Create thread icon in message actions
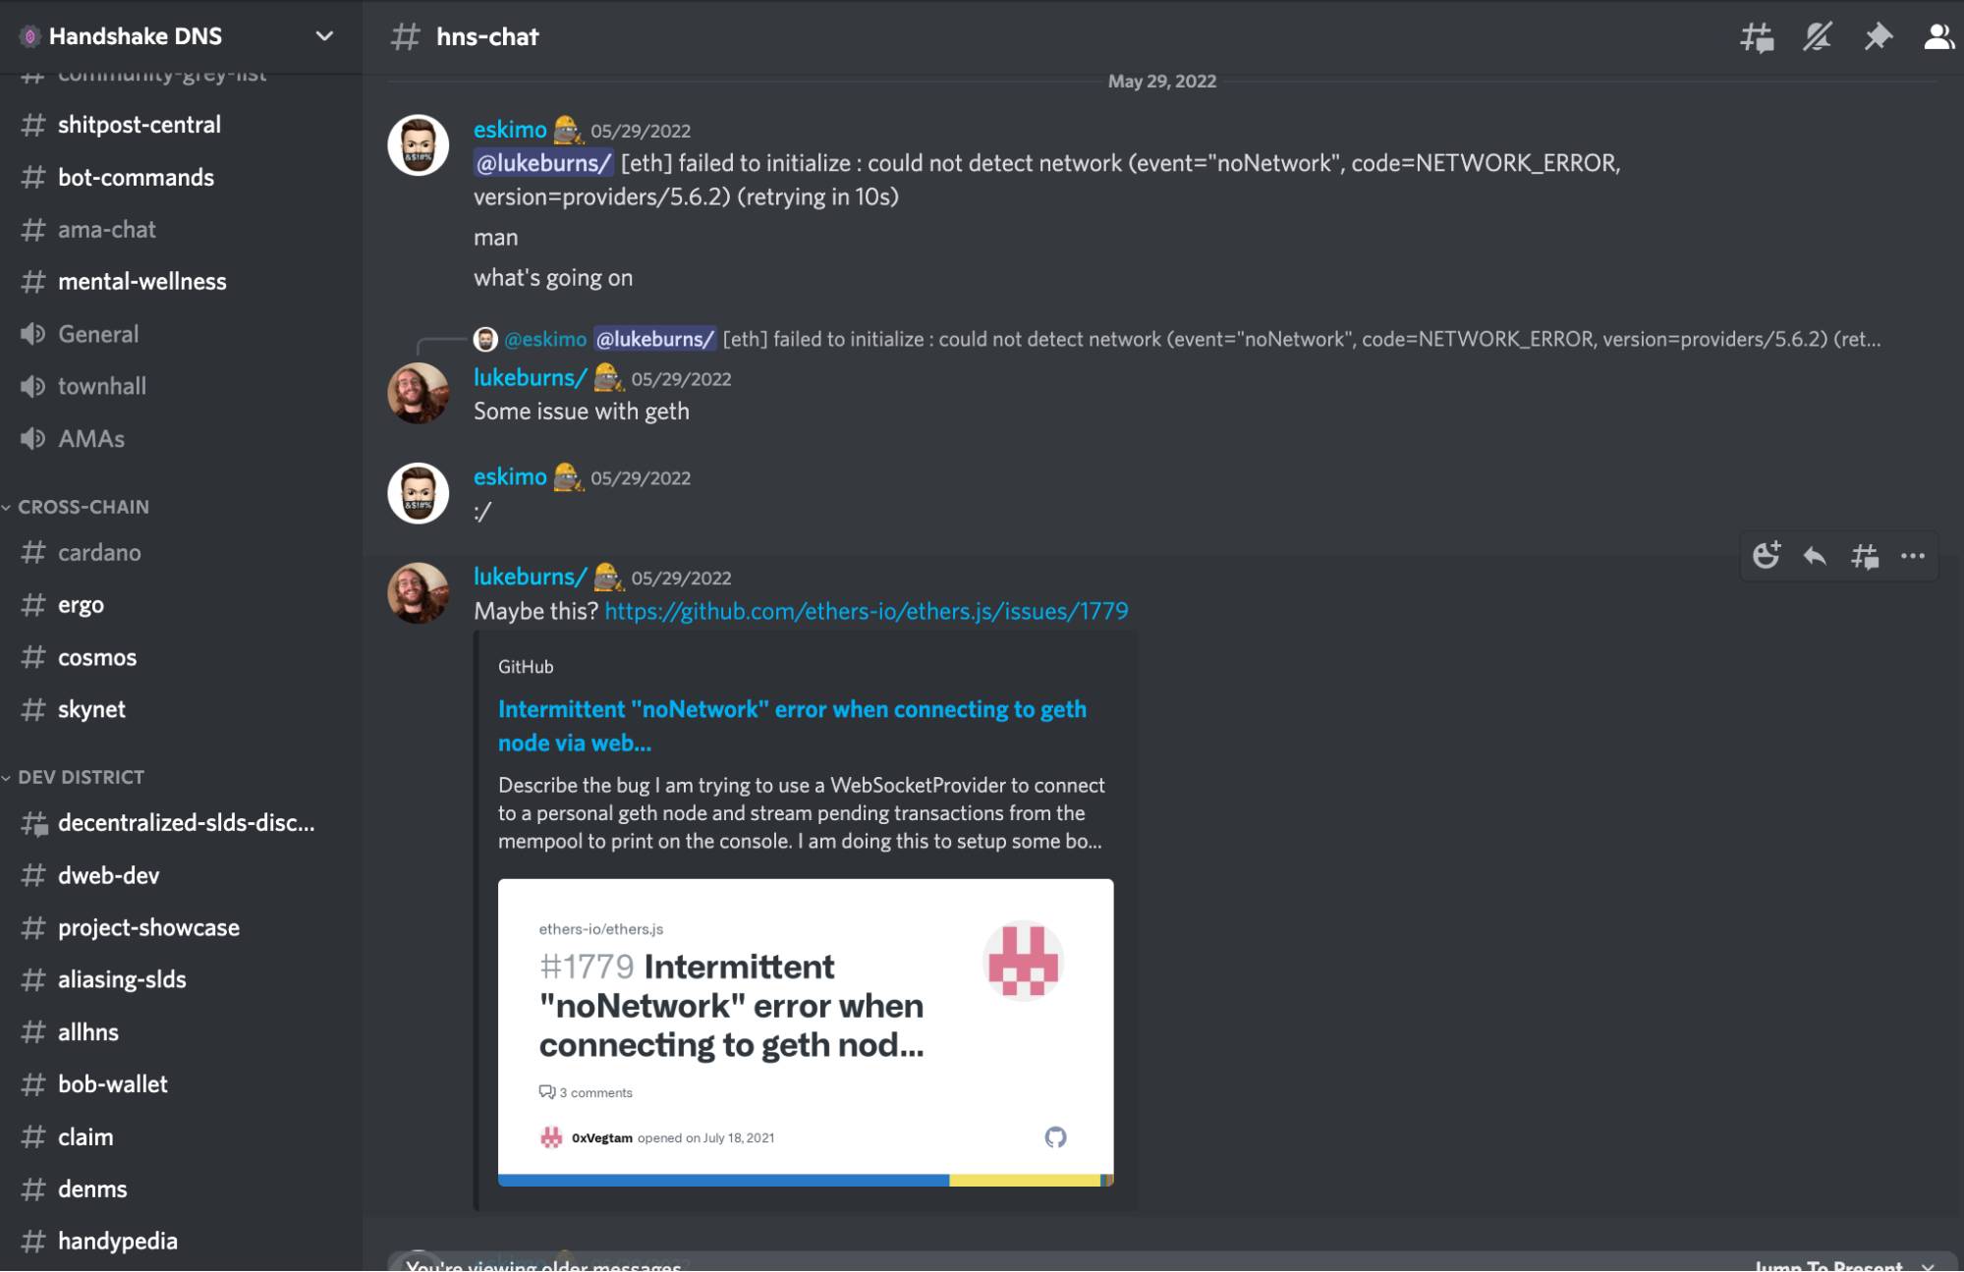This screenshot has width=1964, height=1272. 1865,556
